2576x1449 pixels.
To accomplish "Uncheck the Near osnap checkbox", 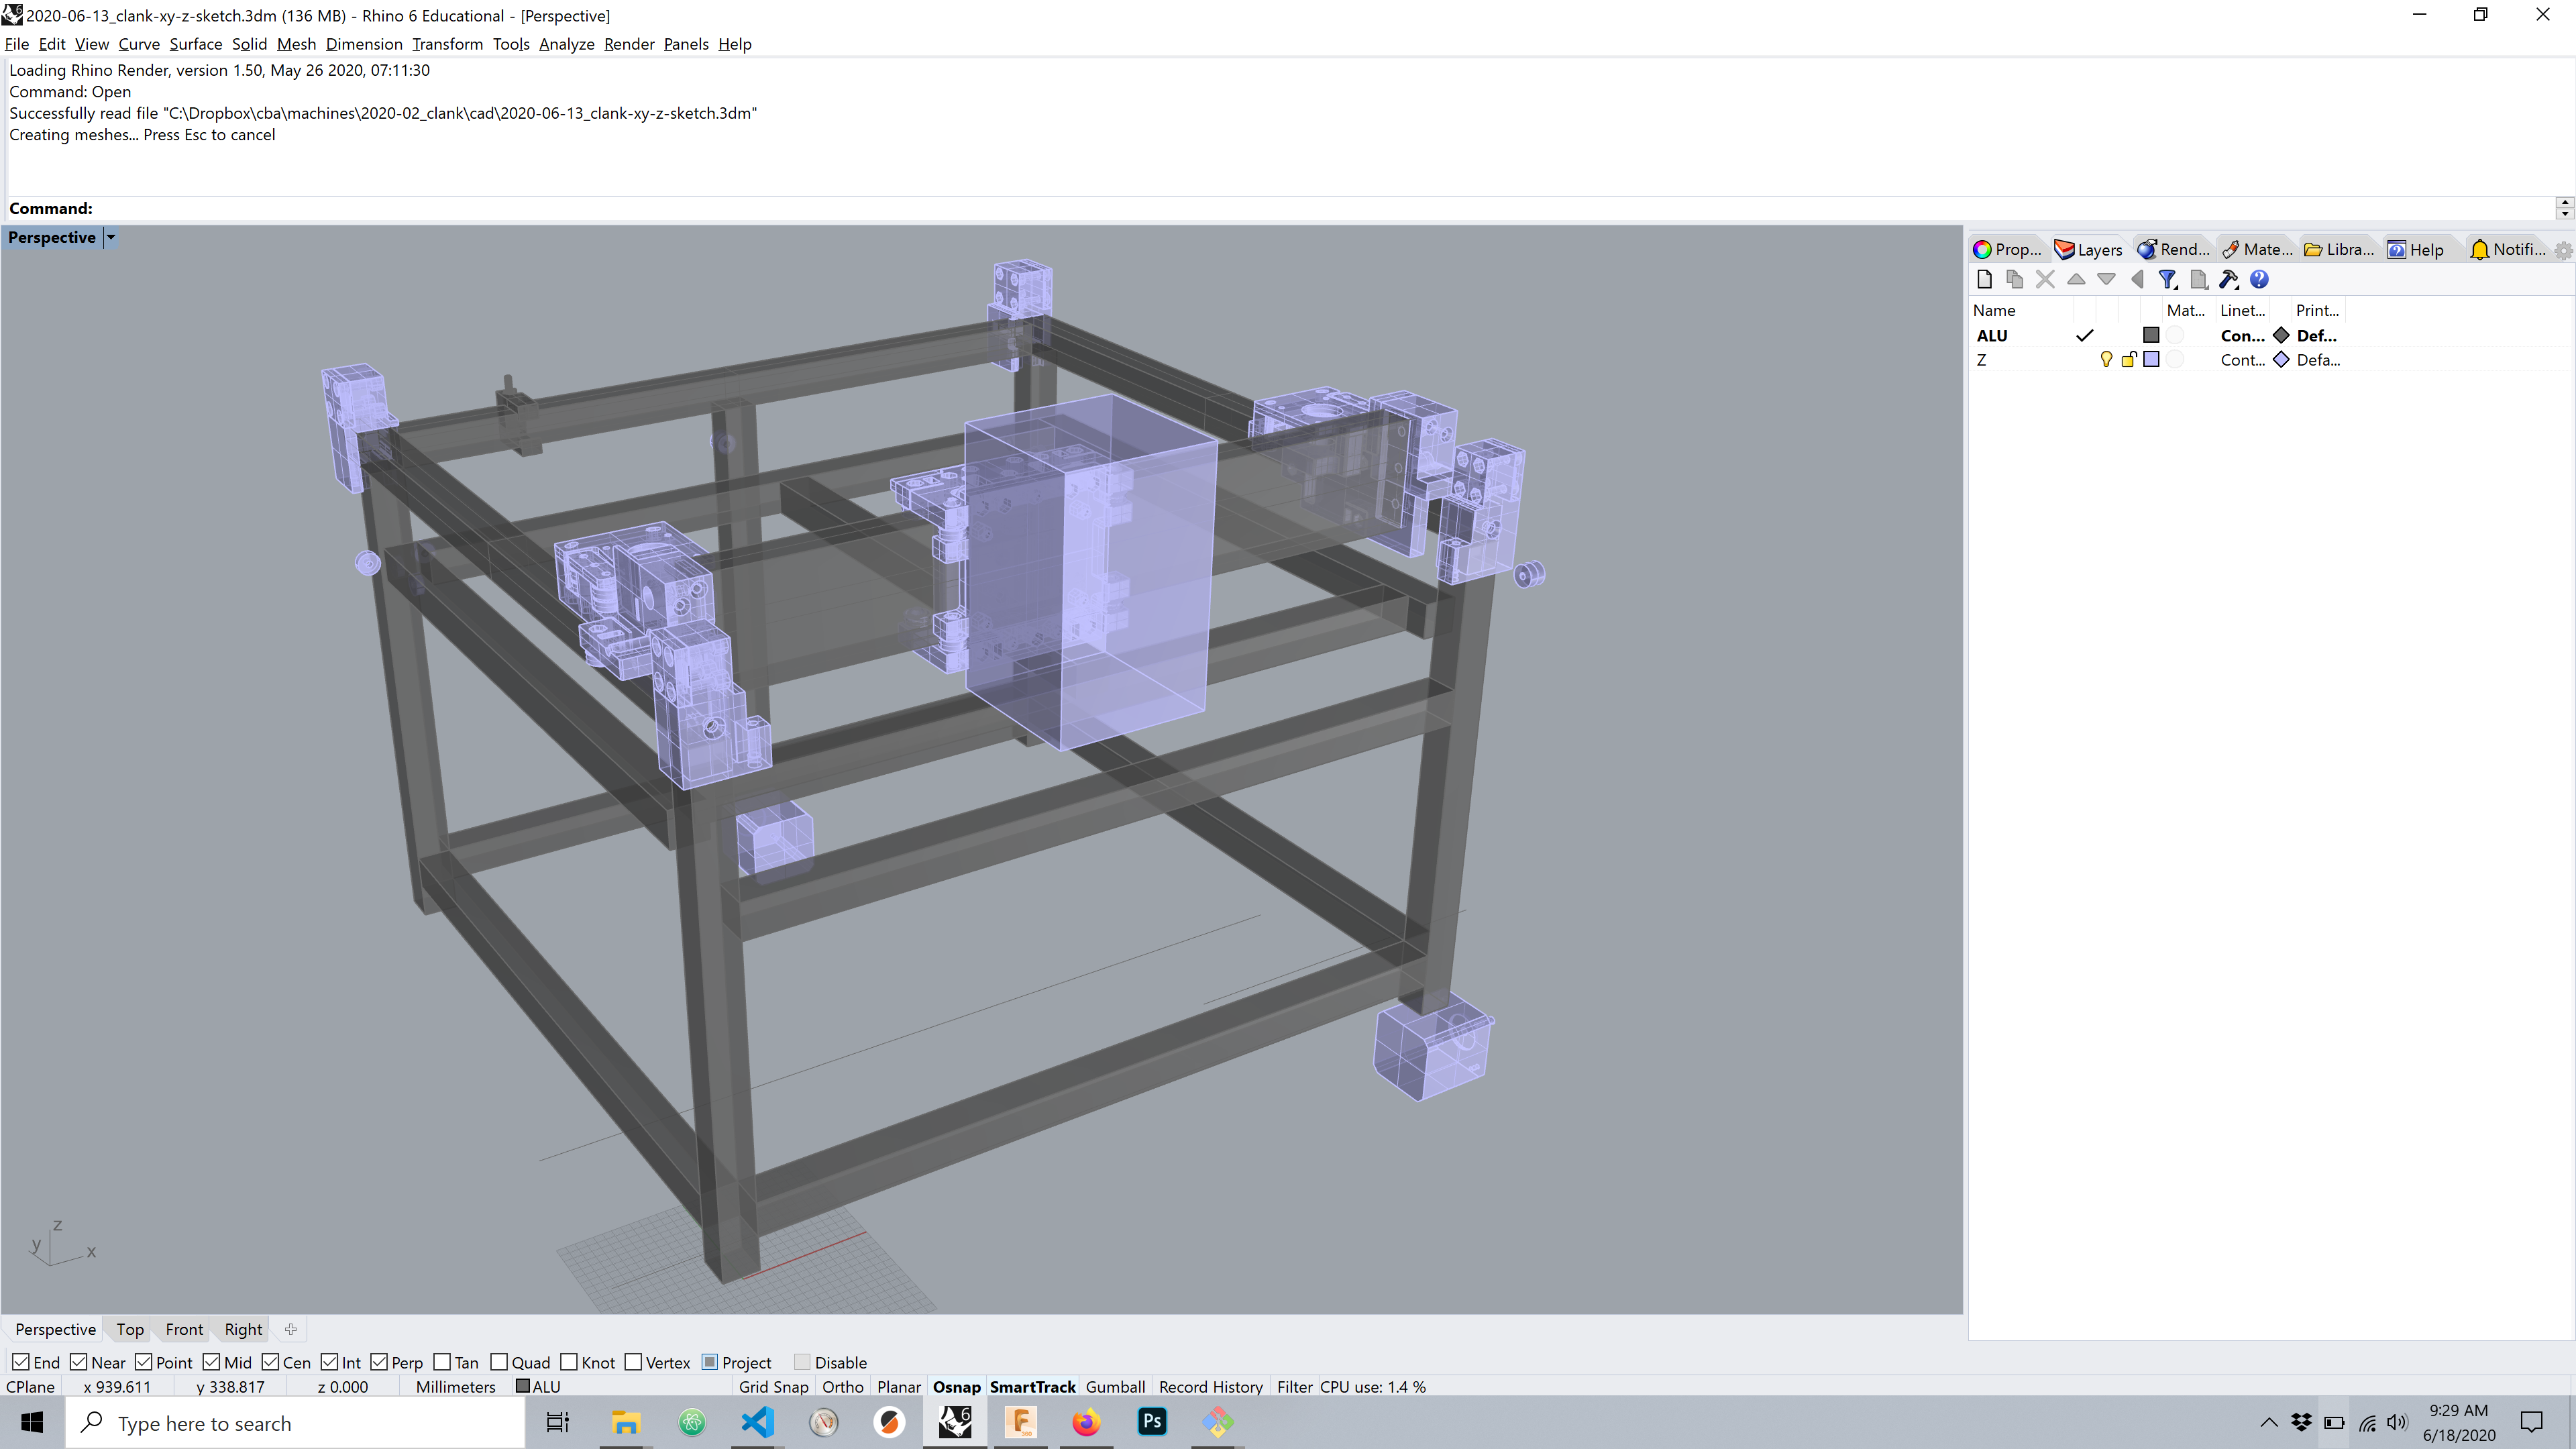I will click(79, 1362).
